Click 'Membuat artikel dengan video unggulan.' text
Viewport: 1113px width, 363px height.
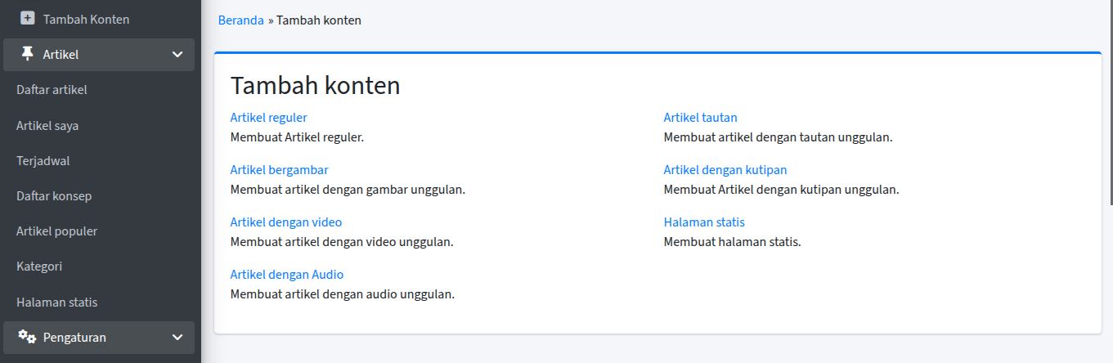point(342,242)
